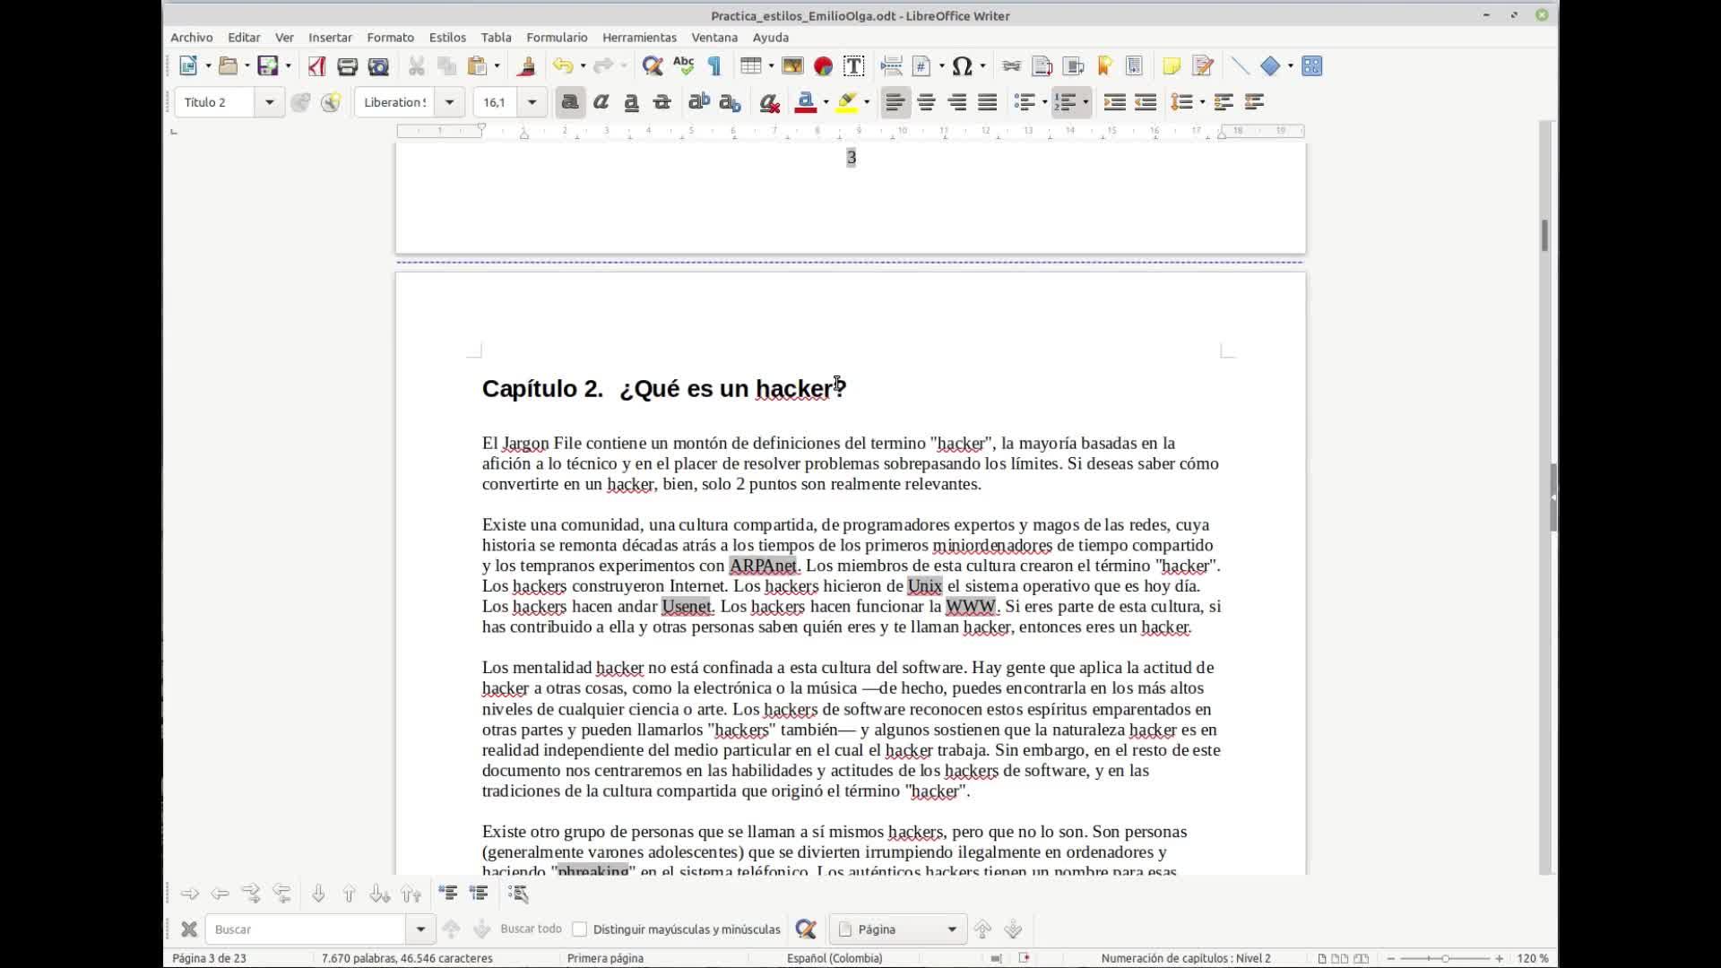This screenshot has height=968, width=1721.
Task: Enable Distinguir mayúsculas y minúsculas checkbox
Action: pyautogui.click(x=580, y=929)
